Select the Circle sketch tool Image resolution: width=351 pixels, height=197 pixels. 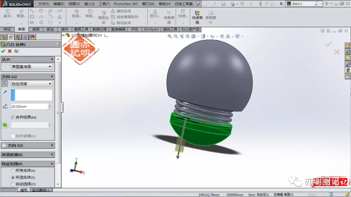tap(41, 11)
